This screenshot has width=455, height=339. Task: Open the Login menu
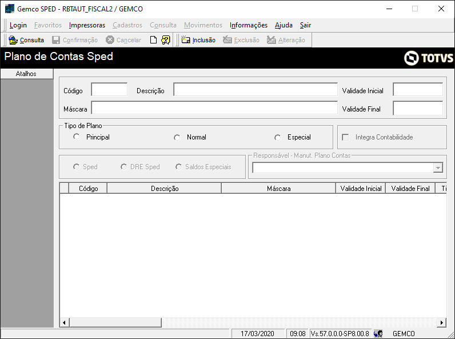(x=18, y=25)
